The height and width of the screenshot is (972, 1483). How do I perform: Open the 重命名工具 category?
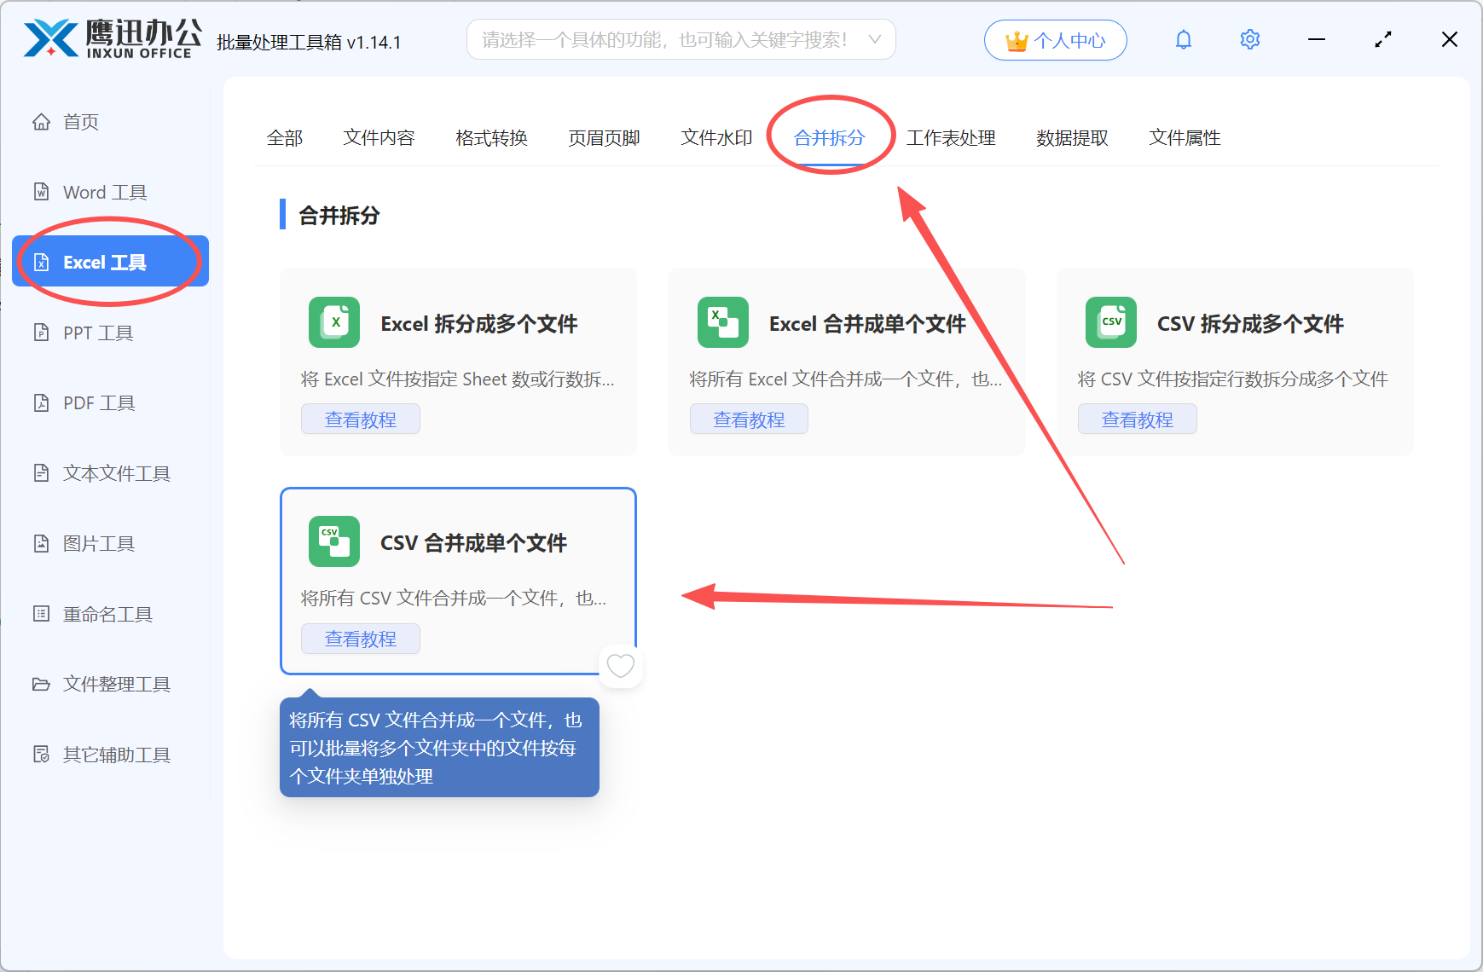tap(107, 613)
